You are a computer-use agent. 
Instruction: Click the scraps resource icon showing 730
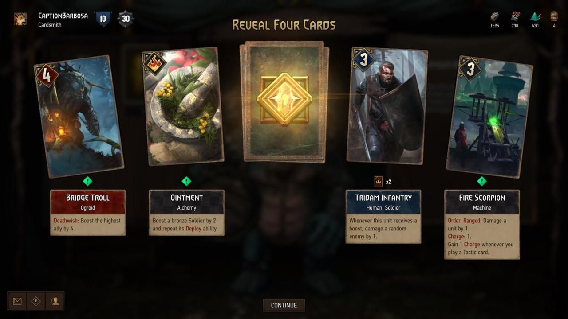(515, 17)
